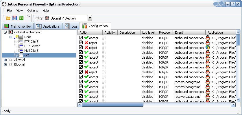Click the Jetico icon in the title bar
The image size is (242, 115).
click(x=4, y=4)
